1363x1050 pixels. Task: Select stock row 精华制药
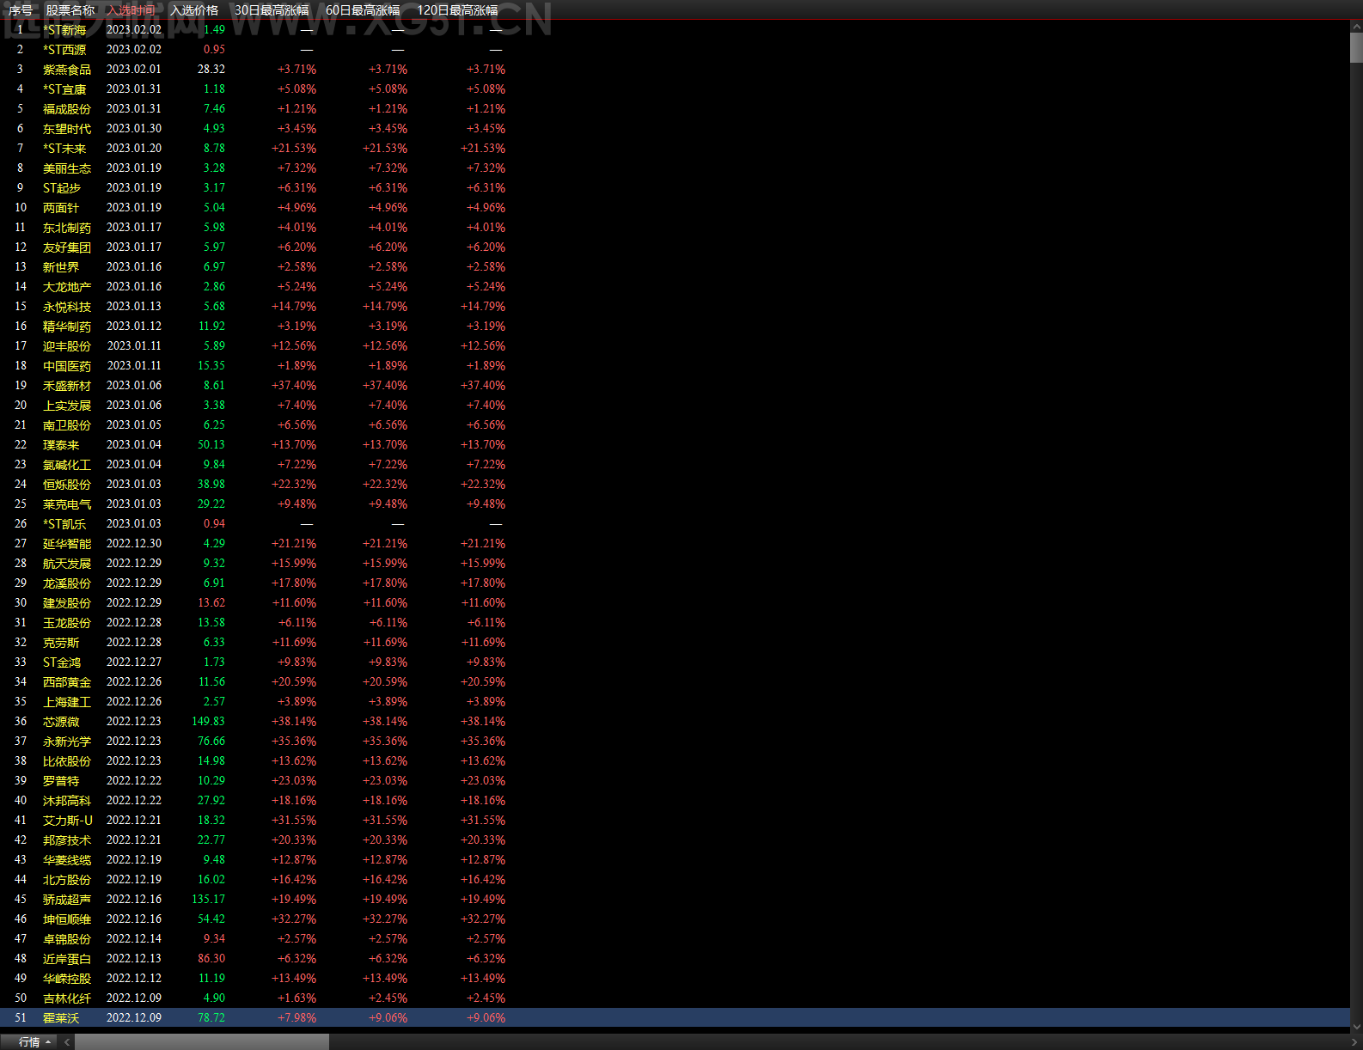pyautogui.click(x=675, y=326)
